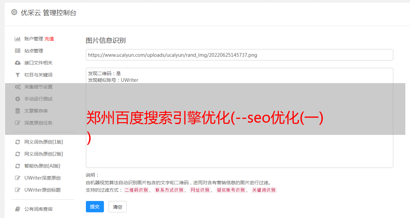Focus the image URL input field

tap(239, 55)
